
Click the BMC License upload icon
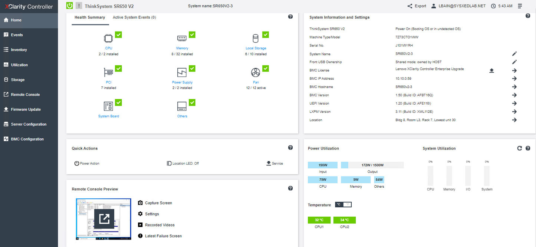tap(491, 70)
